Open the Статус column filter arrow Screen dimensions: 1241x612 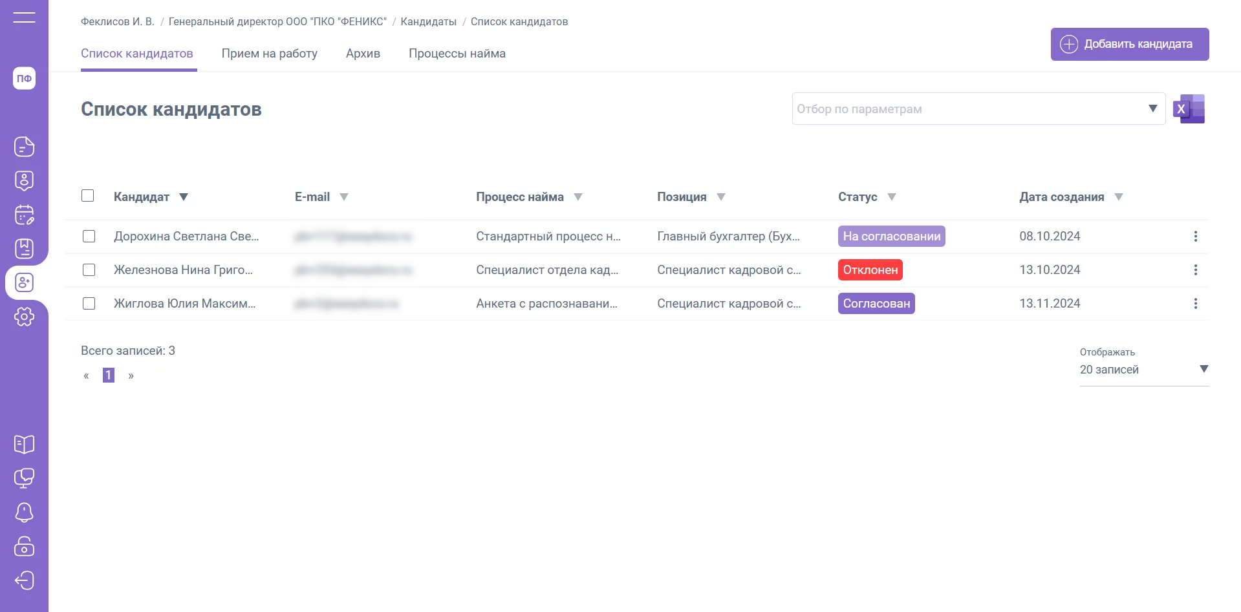(x=892, y=197)
